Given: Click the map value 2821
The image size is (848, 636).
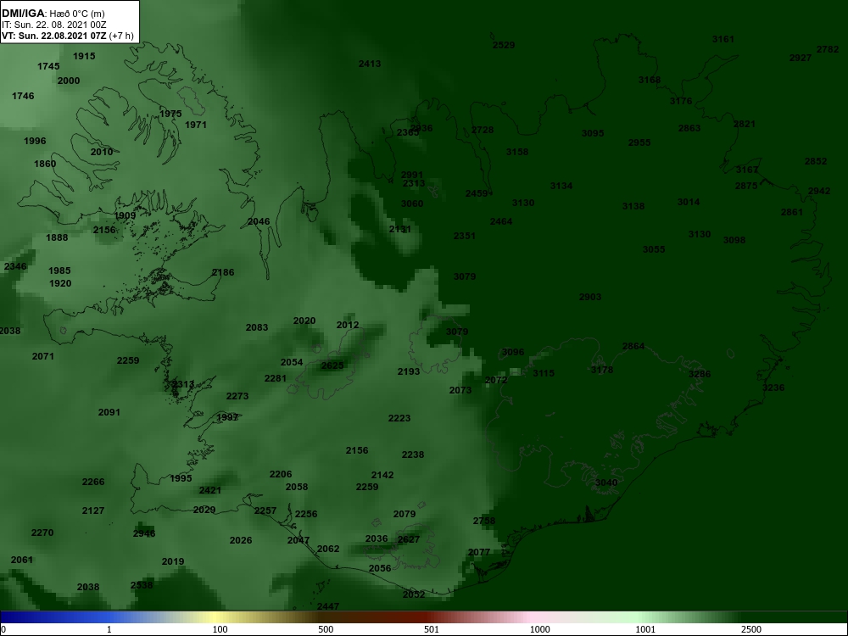Looking at the screenshot, I should pos(745,125).
